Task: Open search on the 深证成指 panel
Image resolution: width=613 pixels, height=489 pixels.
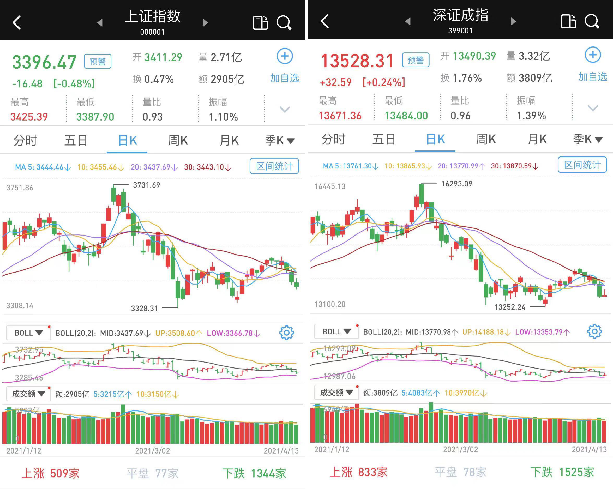Action: click(592, 22)
